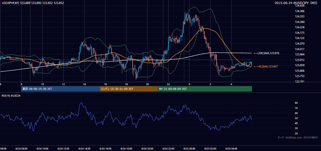Click the 40 SMA label 123.847
This screenshot has width=321, height=151.
(266, 66)
